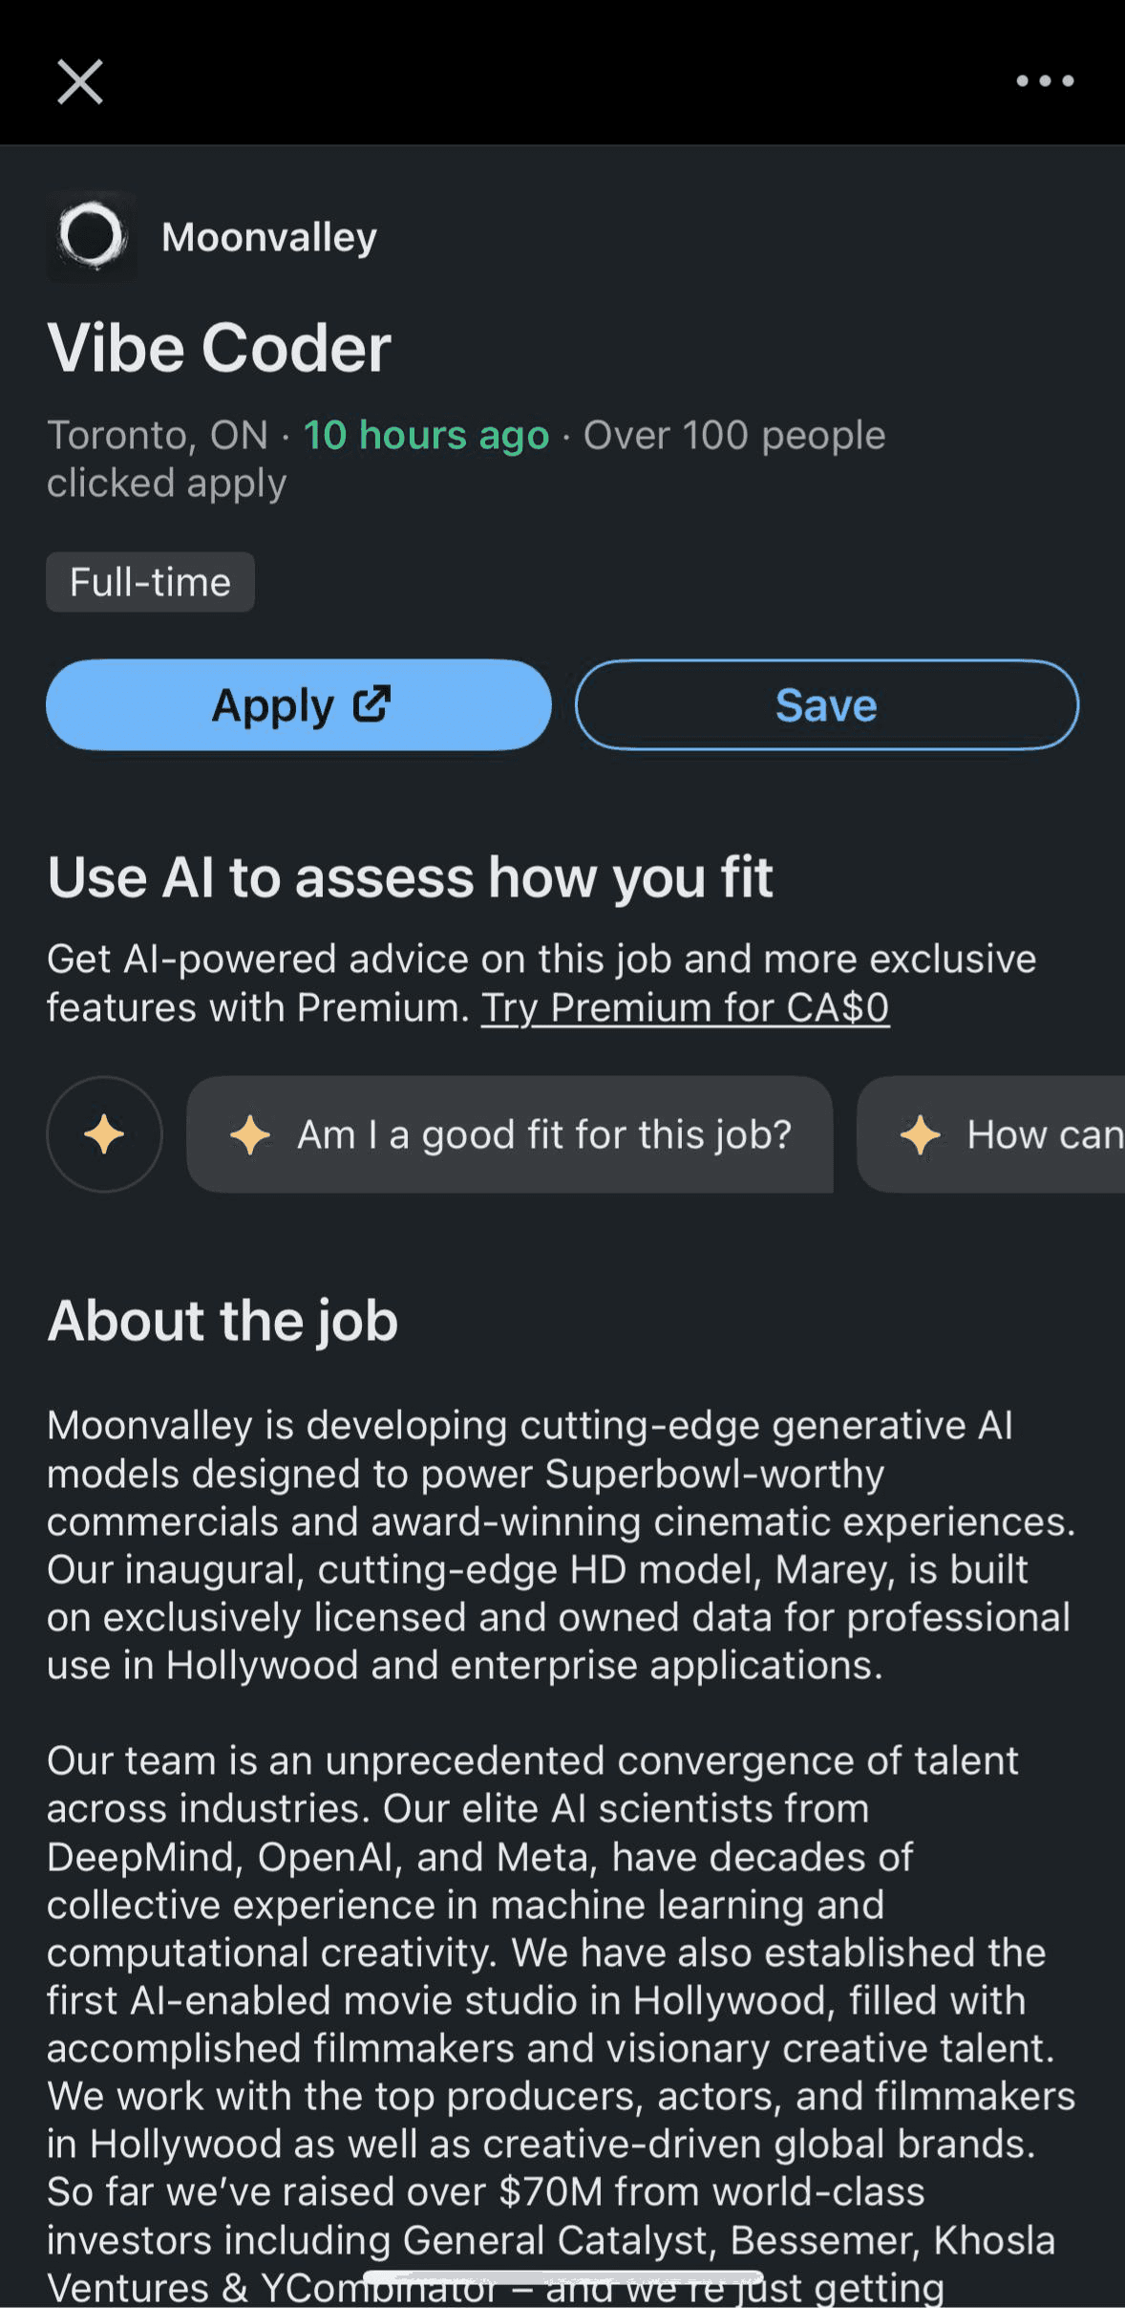Image resolution: width=1125 pixels, height=2308 pixels.
Task: Click the external link icon in Apply
Action: click(371, 704)
